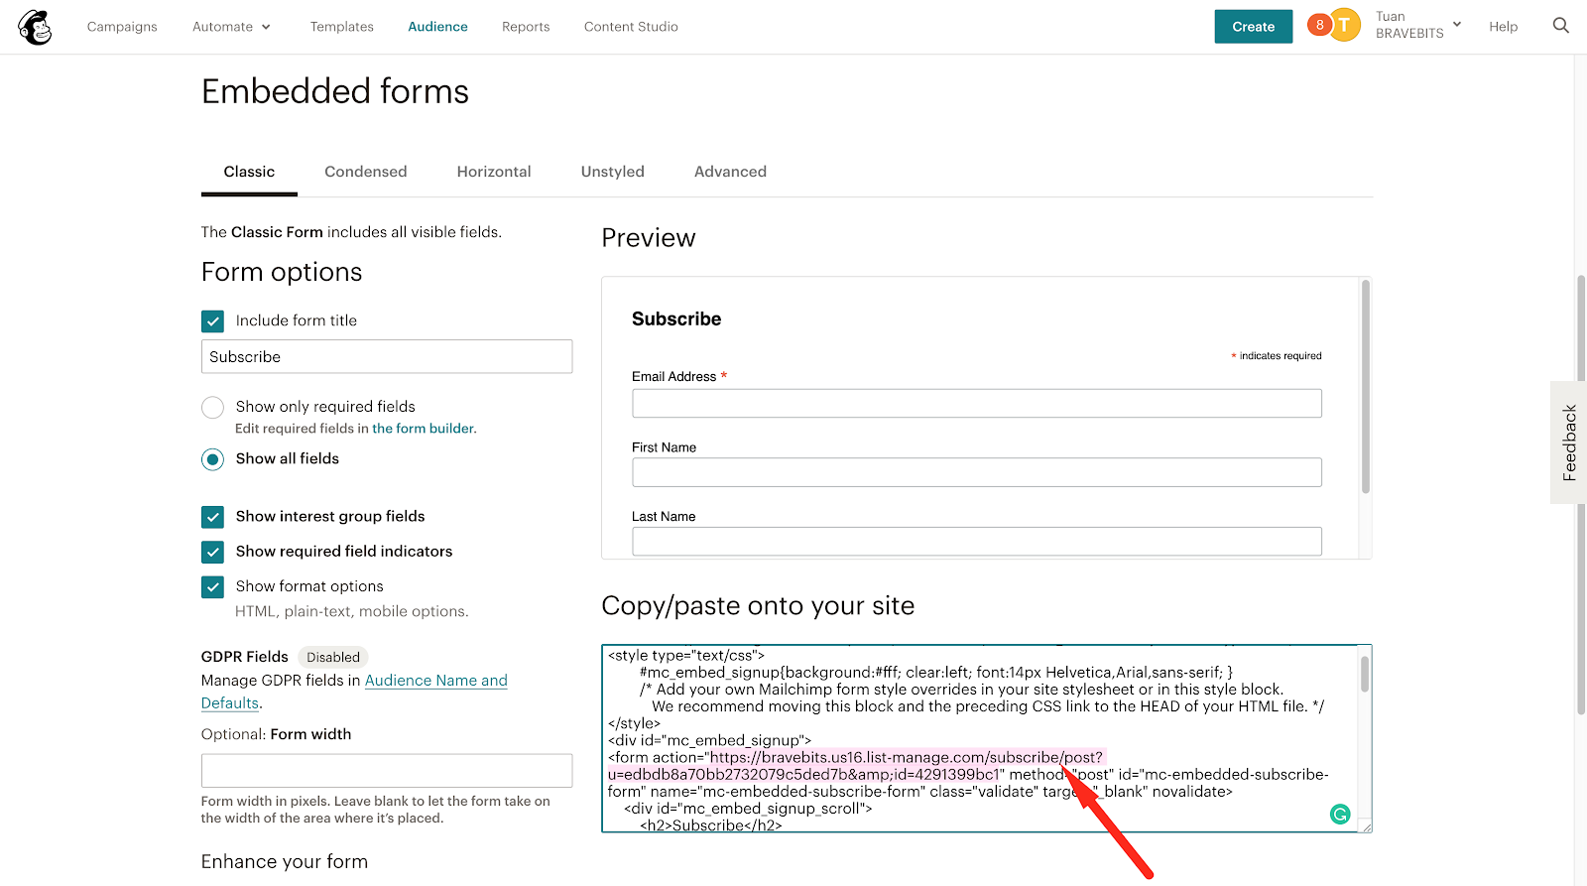The height and width of the screenshot is (886, 1587).
Task: Click the 'Embedded forms' page heading
Action: 335,91
